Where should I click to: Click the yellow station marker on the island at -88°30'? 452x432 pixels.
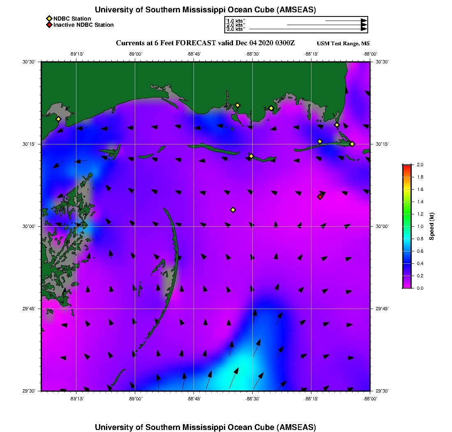tap(251, 156)
